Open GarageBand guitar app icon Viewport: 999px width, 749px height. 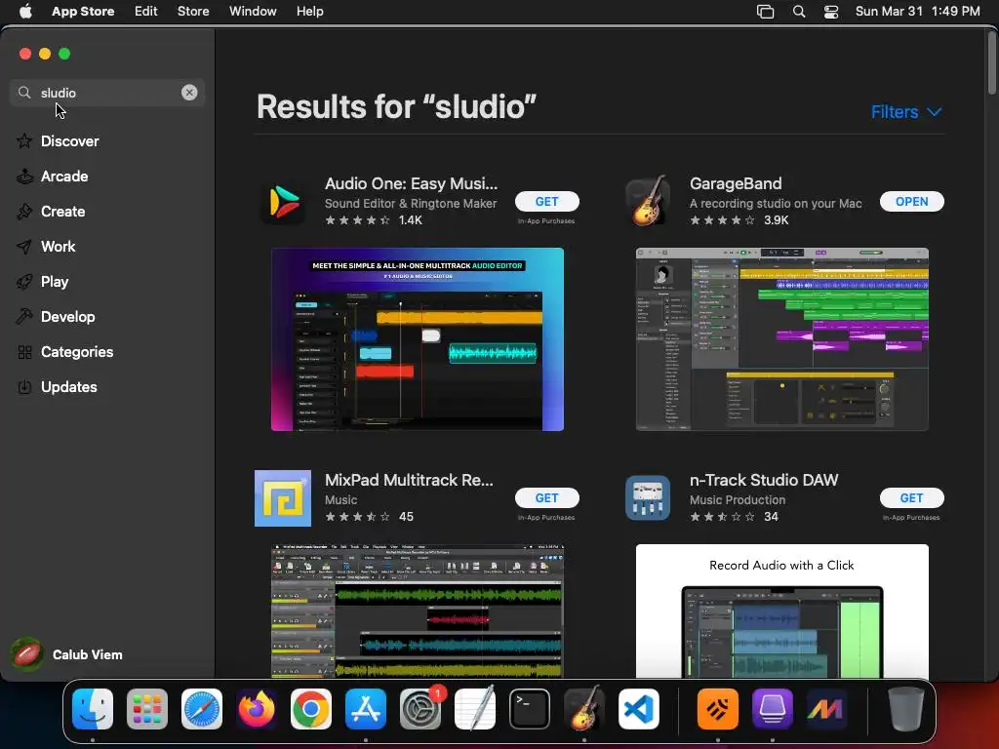[x=648, y=201]
